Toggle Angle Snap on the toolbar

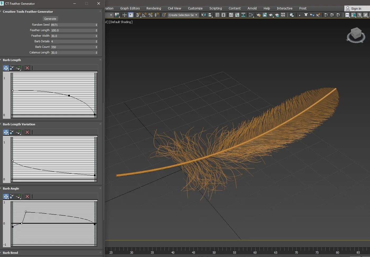click(x=144, y=15)
